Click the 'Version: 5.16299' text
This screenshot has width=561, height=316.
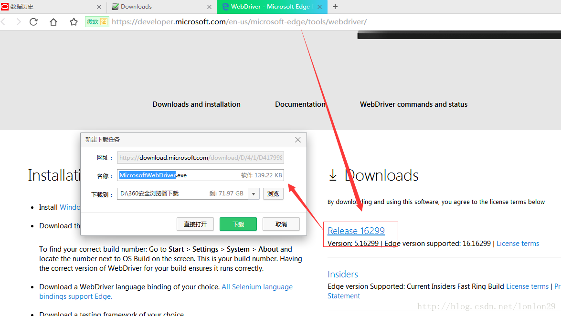[x=353, y=244]
